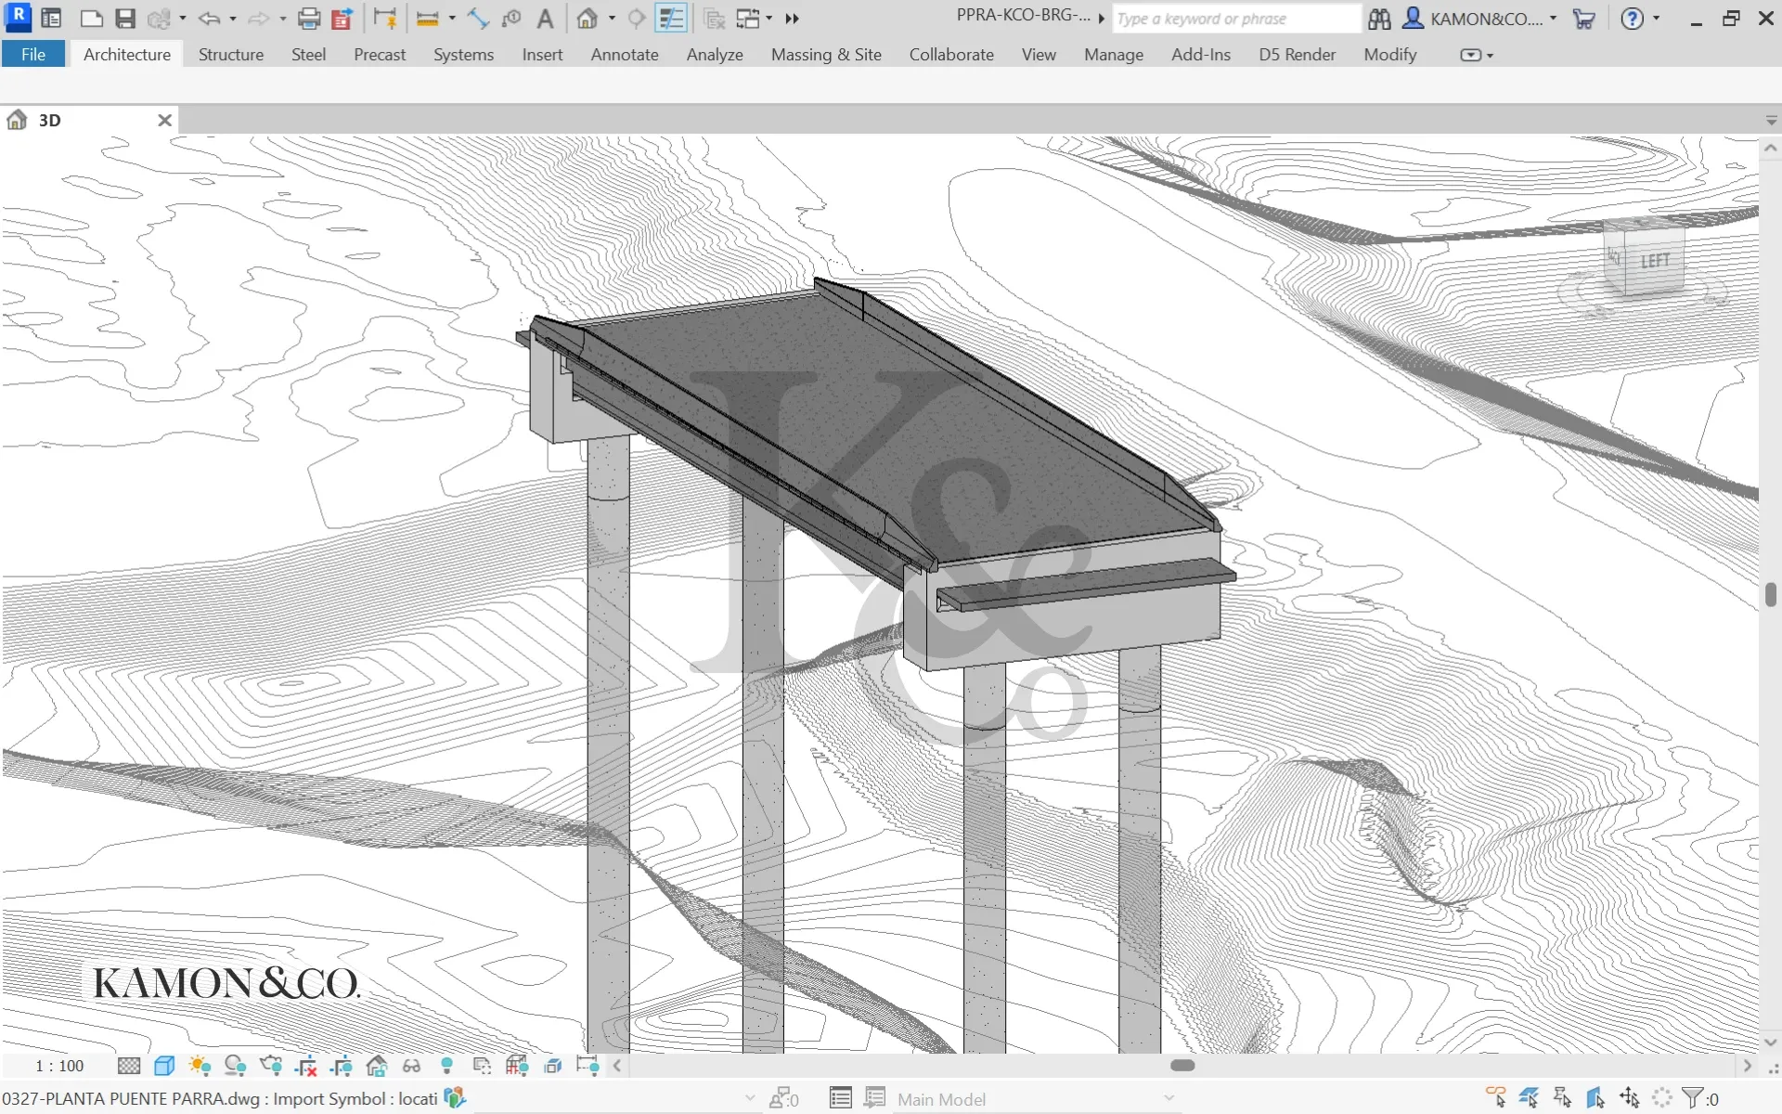Open the File tab
The image size is (1782, 1114).
[x=33, y=55]
